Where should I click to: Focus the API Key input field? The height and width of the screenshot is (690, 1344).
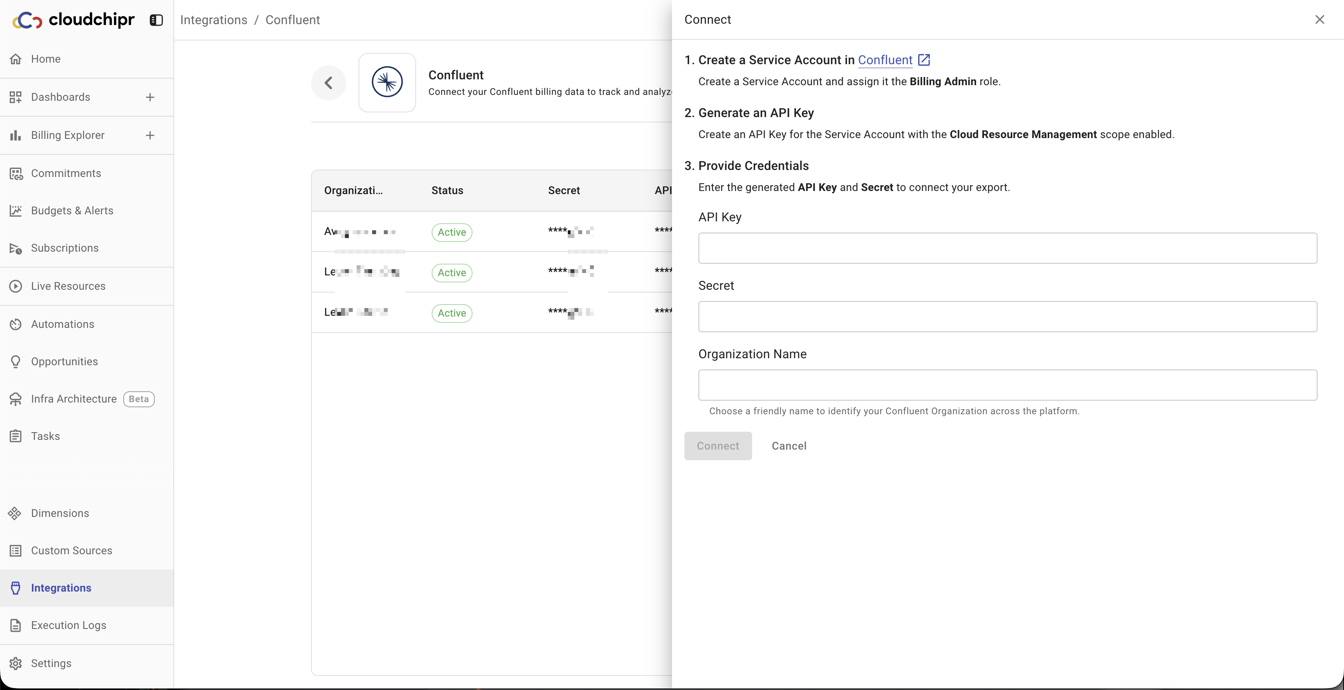pyautogui.click(x=1007, y=248)
